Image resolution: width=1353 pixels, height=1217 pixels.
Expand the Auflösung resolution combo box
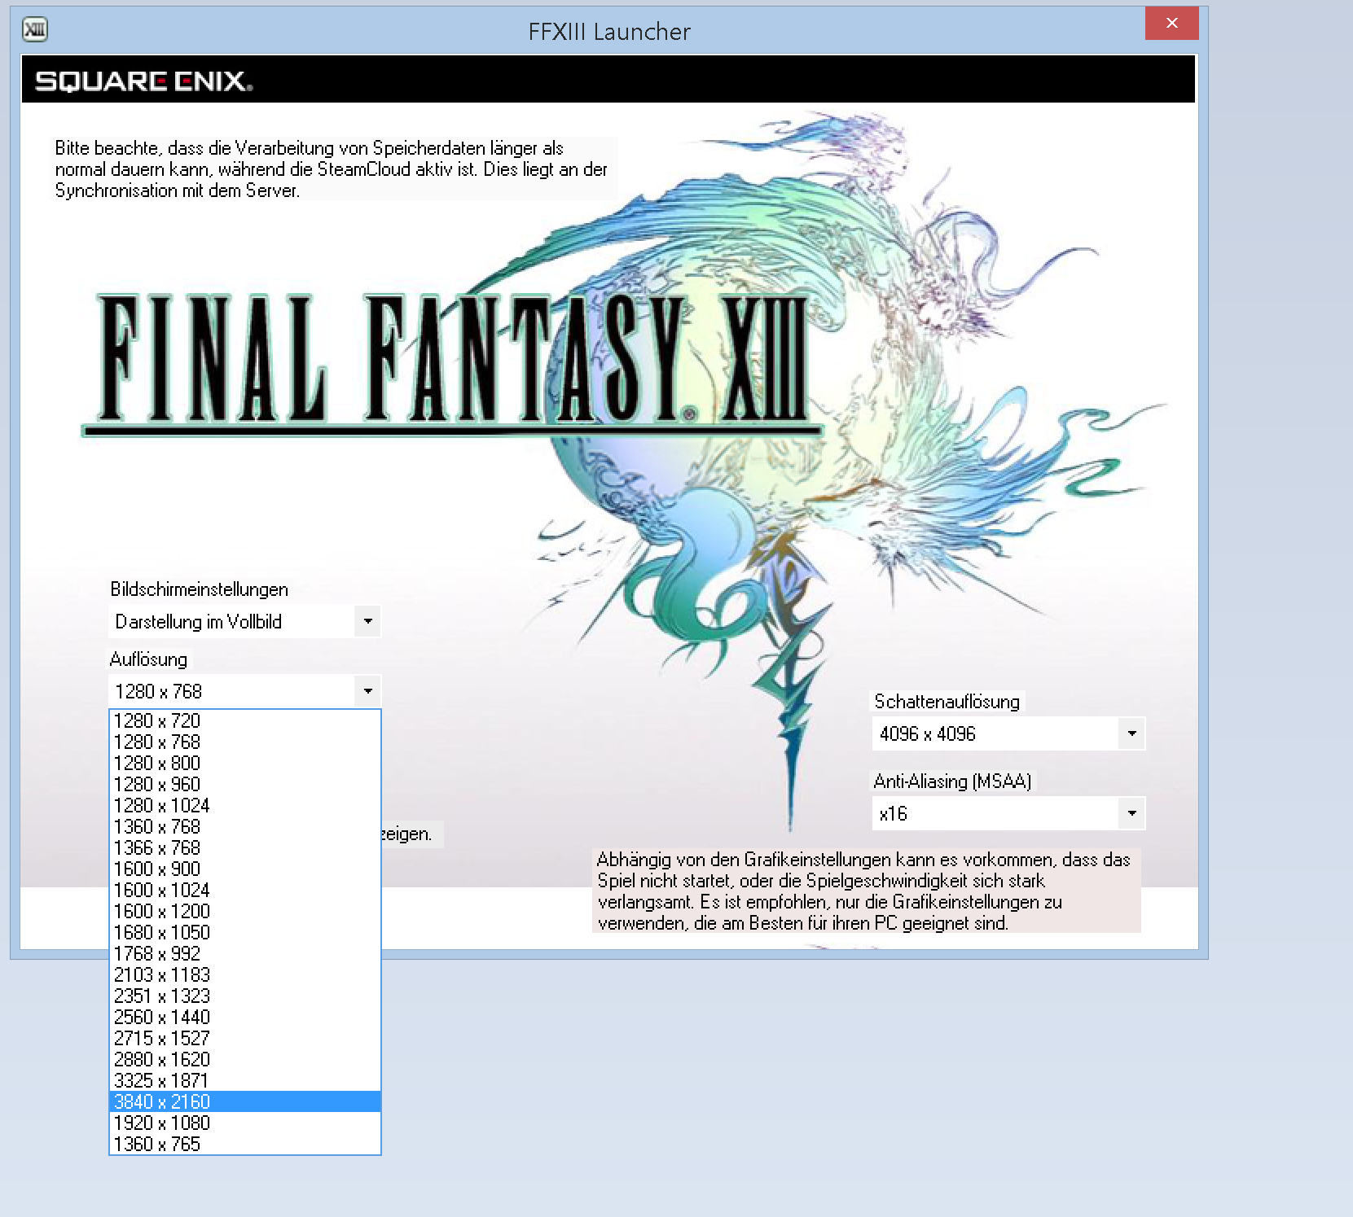[x=244, y=691]
